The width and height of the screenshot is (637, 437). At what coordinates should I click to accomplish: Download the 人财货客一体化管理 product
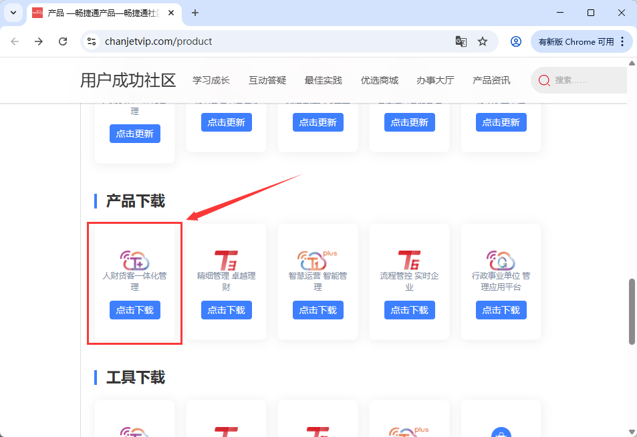click(x=135, y=310)
